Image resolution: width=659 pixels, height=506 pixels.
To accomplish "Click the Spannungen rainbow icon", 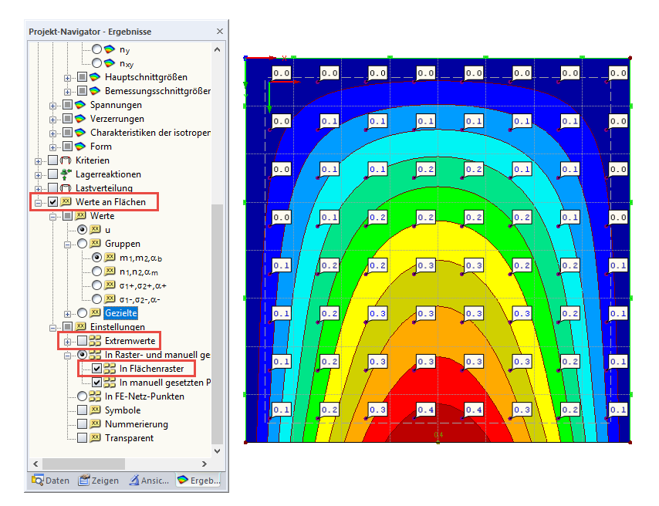I will pos(79,105).
